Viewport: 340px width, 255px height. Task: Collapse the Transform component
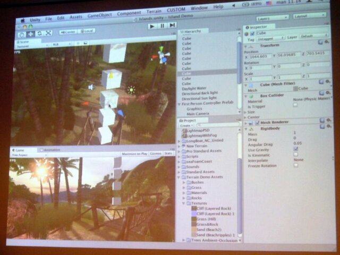245,47
